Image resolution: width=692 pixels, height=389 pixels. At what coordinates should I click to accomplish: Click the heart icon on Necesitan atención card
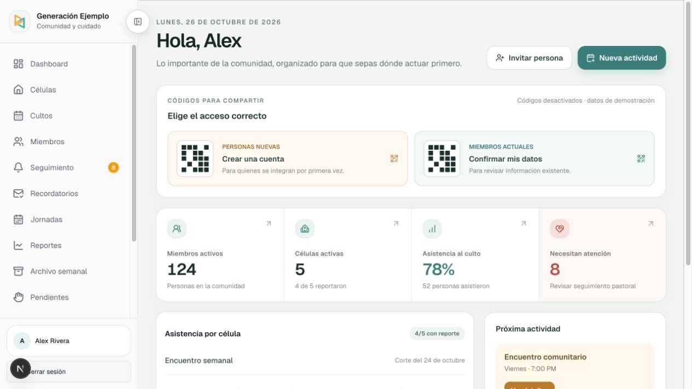tap(560, 229)
